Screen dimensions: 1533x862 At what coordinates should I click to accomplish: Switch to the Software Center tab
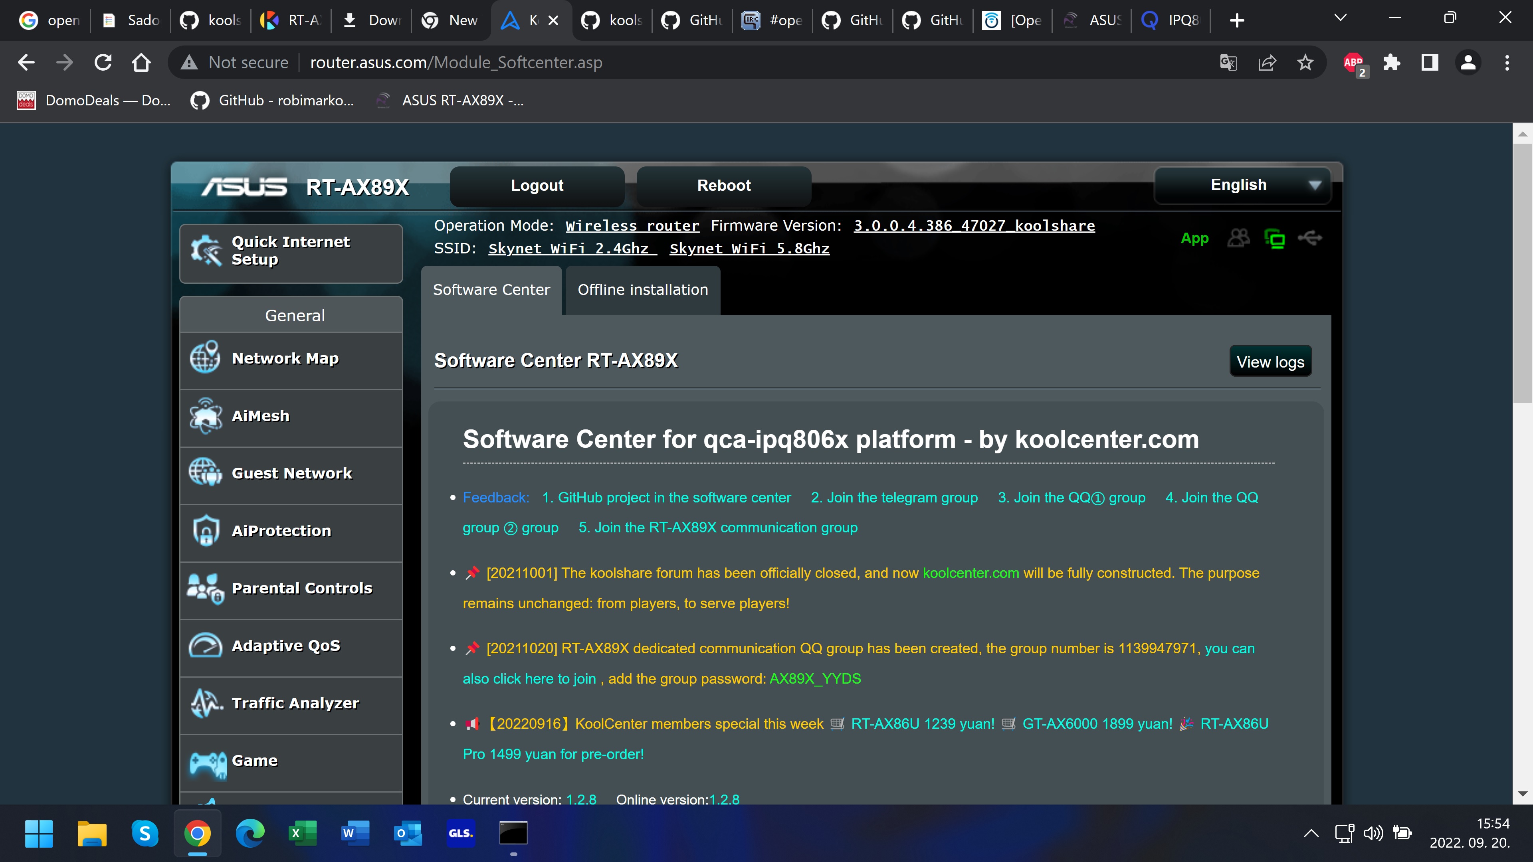click(491, 290)
